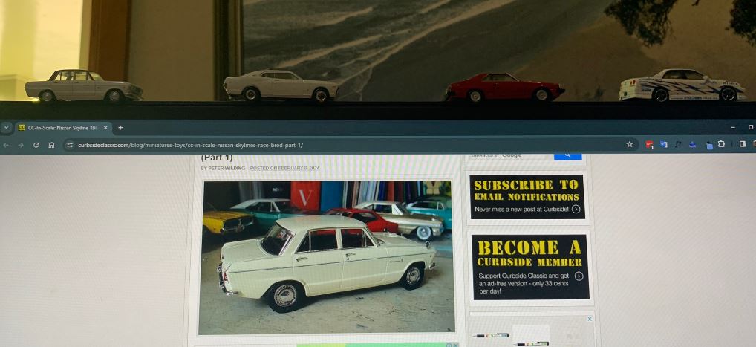Click arrow beside Support Curbside Classic text

(579, 276)
